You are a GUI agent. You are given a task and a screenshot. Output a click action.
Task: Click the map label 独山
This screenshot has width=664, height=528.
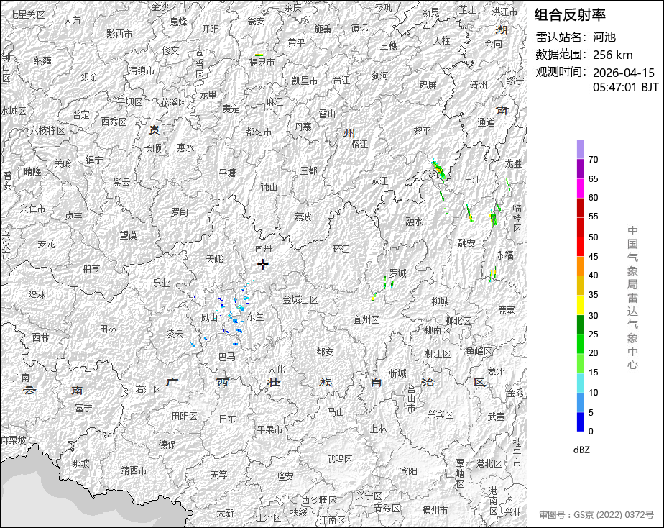pos(269,187)
